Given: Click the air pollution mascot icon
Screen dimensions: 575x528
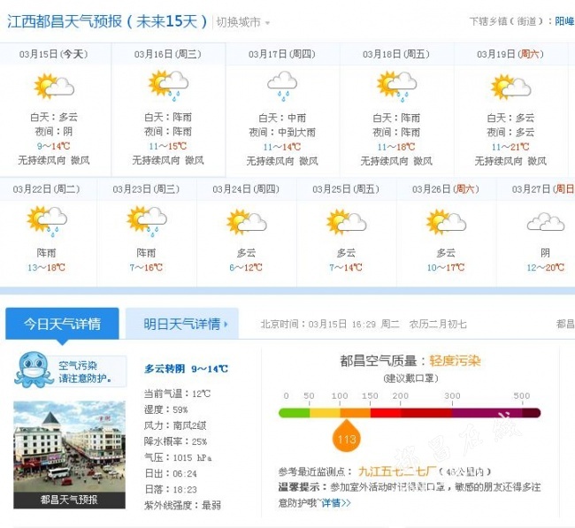Looking at the screenshot, I should (34, 369).
